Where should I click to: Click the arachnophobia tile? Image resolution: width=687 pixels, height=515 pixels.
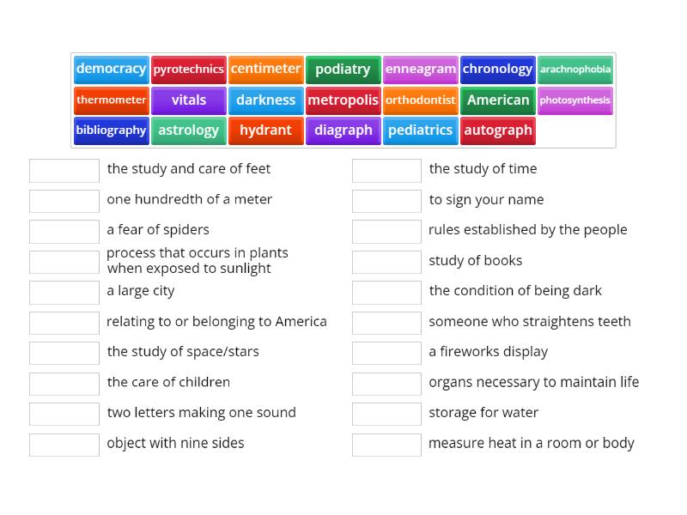click(x=575, y=70)
